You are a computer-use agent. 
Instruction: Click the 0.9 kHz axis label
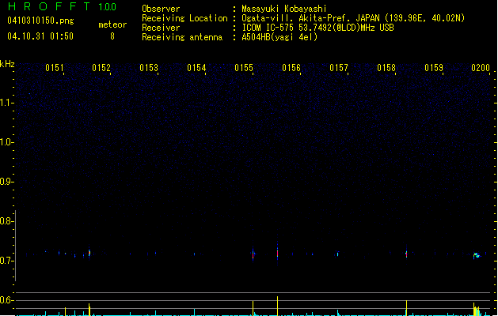[6, 182]
